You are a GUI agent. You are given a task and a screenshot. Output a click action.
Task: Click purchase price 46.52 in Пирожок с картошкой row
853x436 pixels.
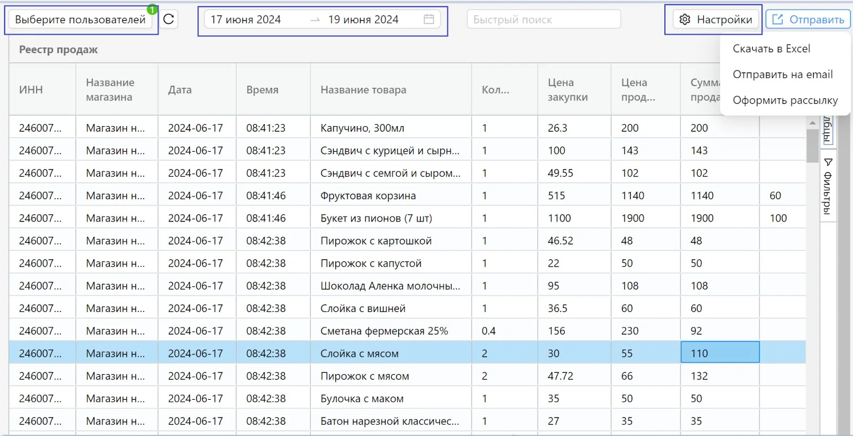(x=574, y=241)
